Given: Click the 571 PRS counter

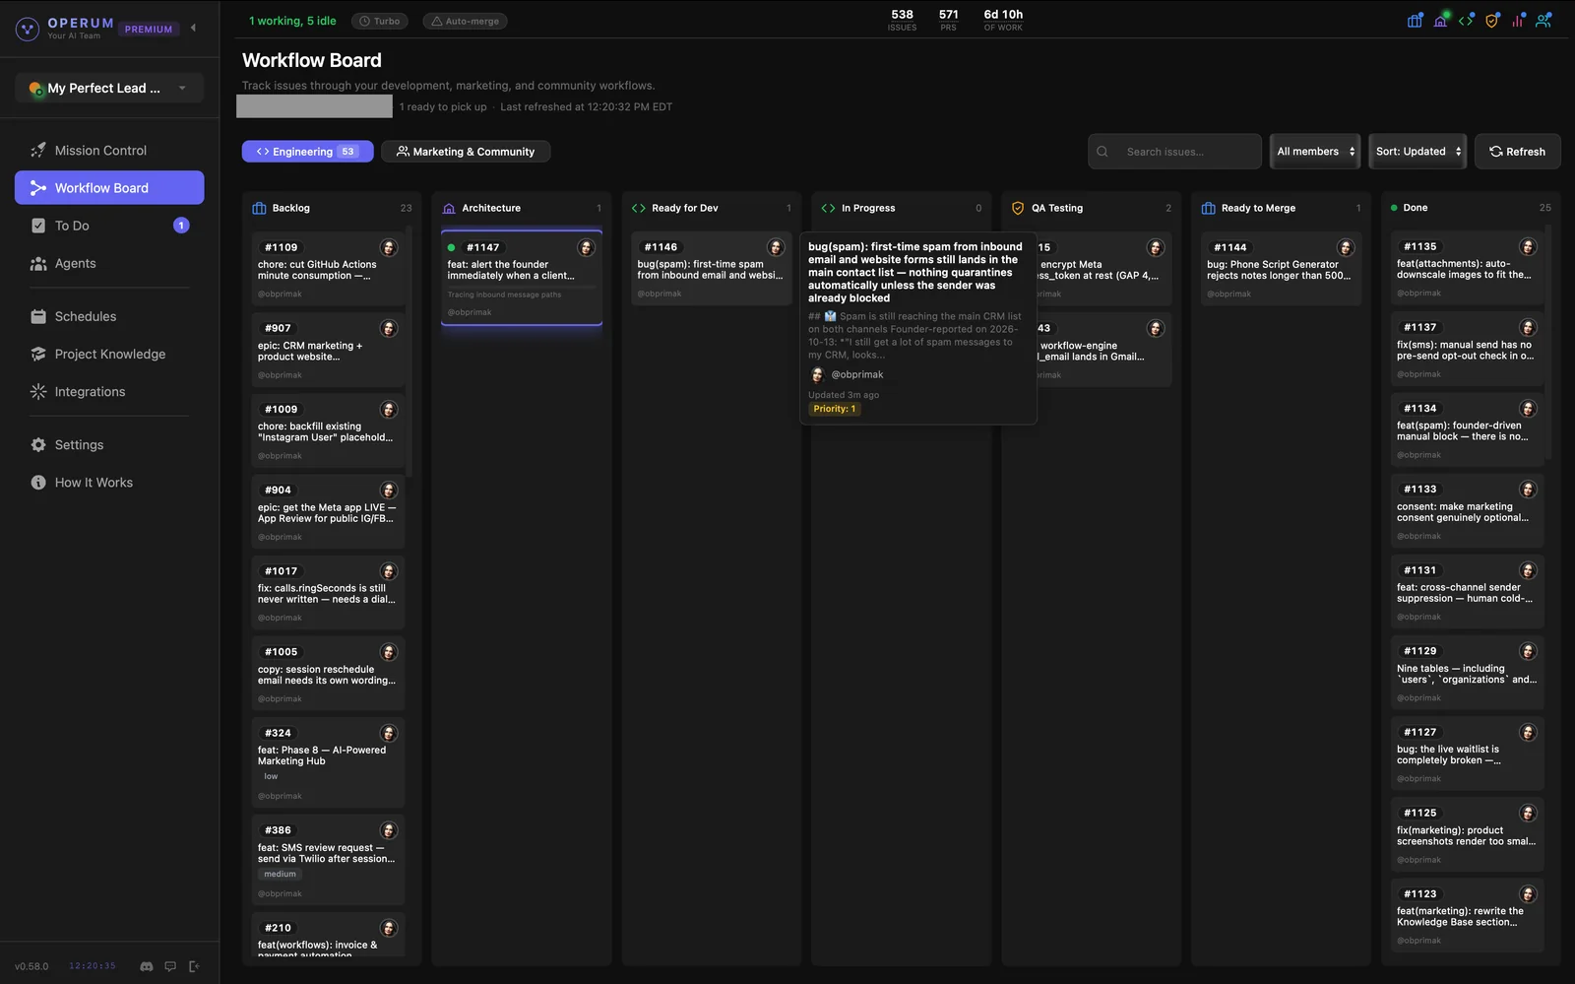Looking at the screenshot, I should click(x=948, y=20).
